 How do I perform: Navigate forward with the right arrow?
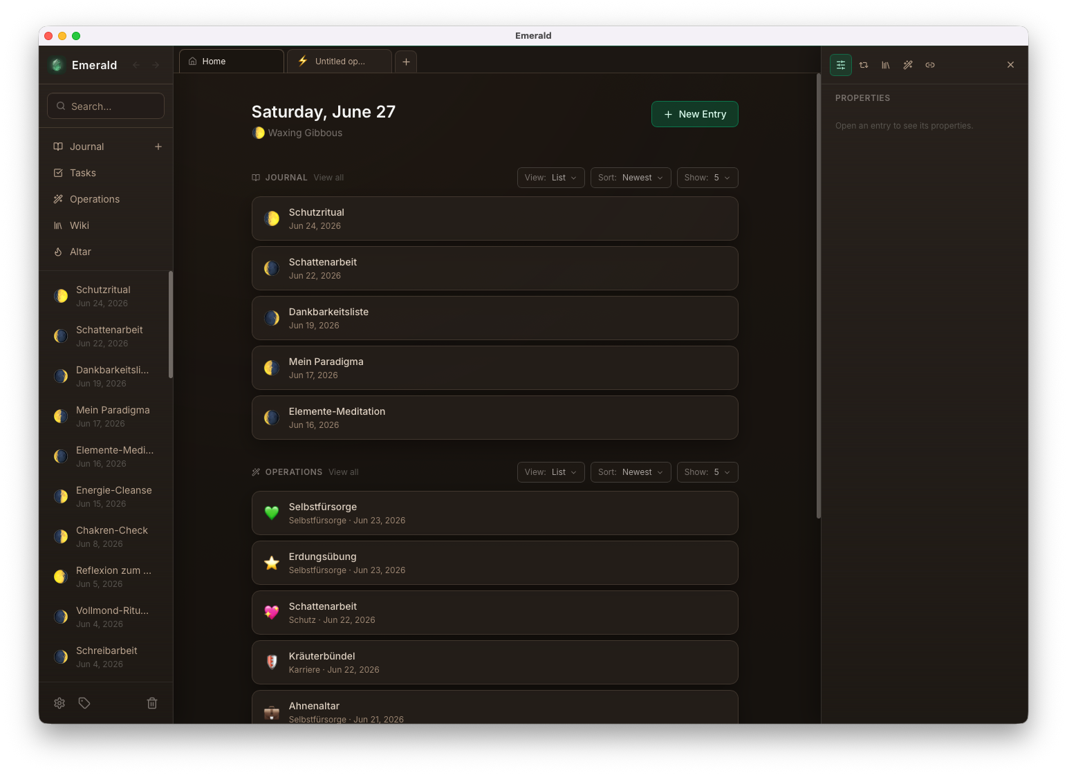(x=156, y=65)
